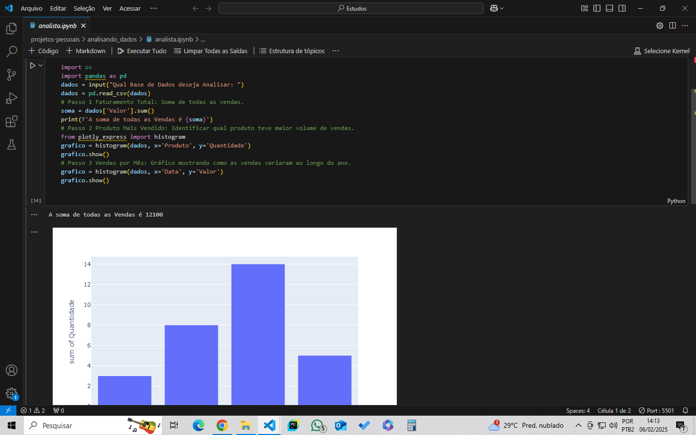Add a new Código cell

(x=43, y=51)
